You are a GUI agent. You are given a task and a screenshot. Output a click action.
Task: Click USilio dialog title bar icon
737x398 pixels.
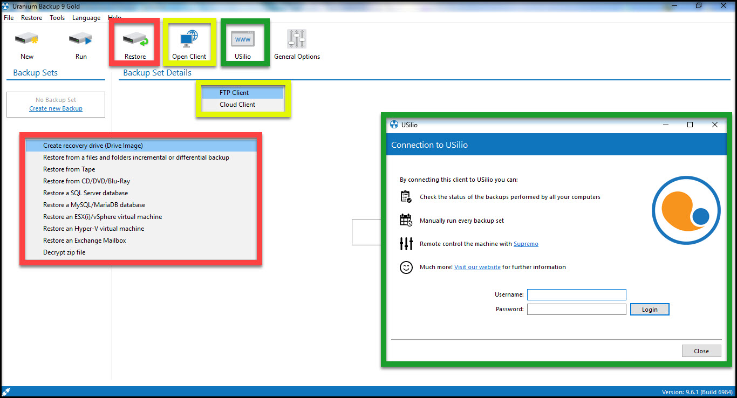394,125
